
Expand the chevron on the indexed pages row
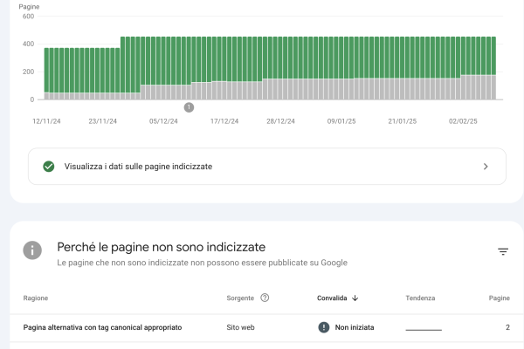click(x=486, y=166)
